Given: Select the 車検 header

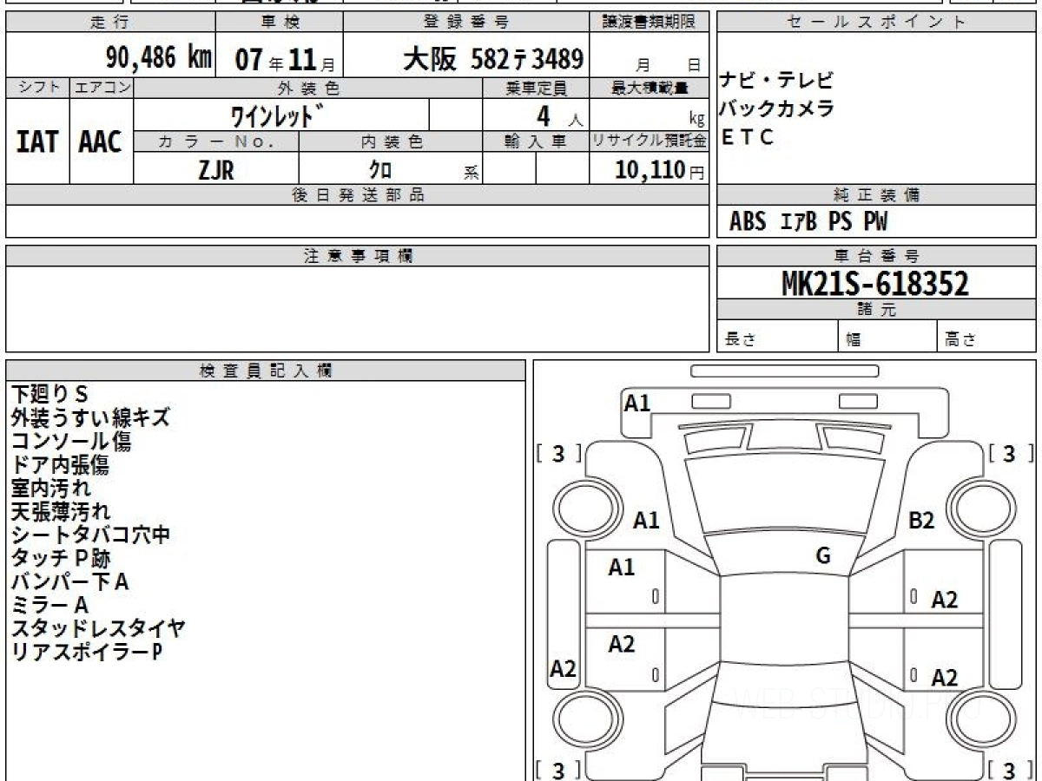Looking at the screenshot, I should (x=278, y=23).
